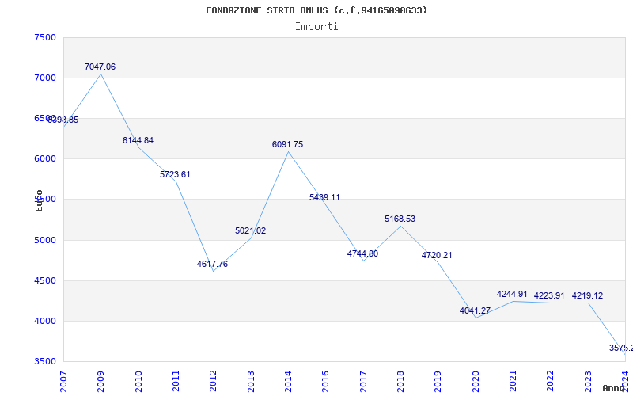Click the 7500 y-axis tick label

point(45,37)
